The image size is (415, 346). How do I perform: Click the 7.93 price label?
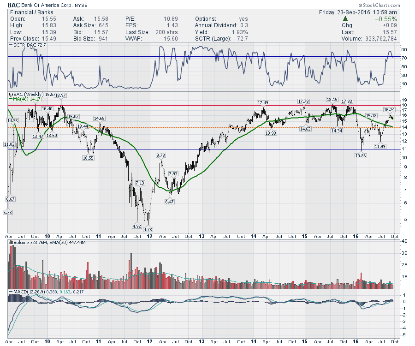pyautogui.click(x=173, y=173)
